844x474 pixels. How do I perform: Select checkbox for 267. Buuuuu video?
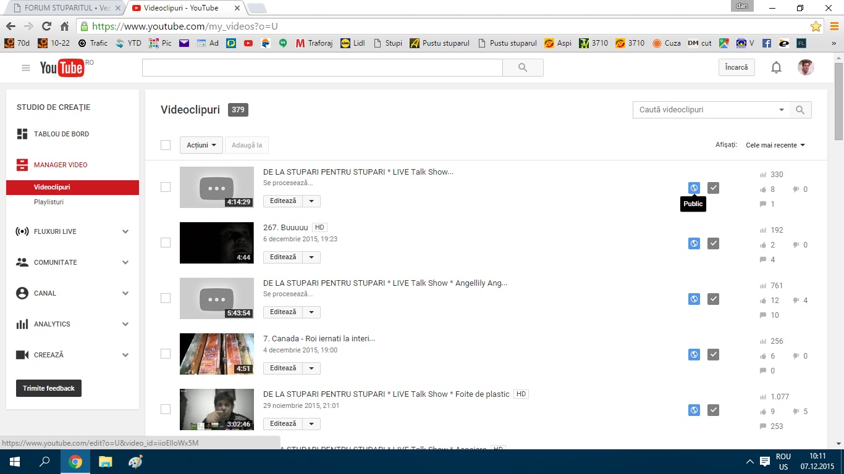pyautogui.click(x=166, y=243)
